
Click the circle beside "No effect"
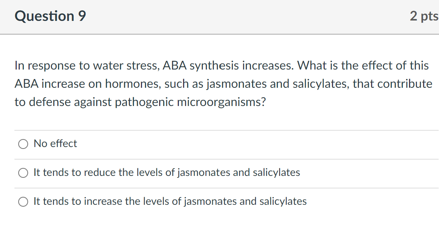click(x=23, y=144)
